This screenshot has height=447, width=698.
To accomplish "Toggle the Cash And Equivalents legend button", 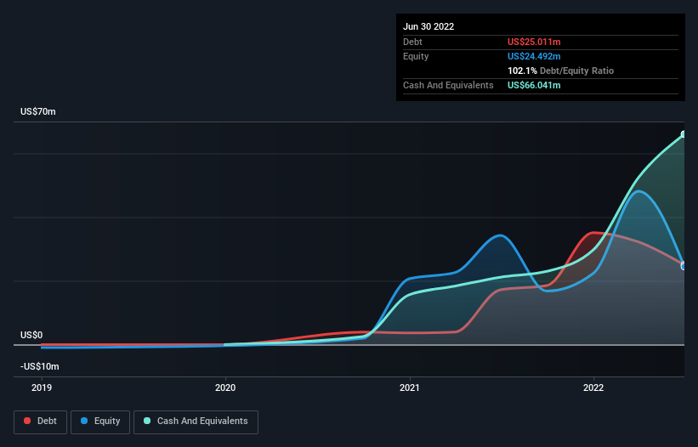I will (x=196, y=422).
